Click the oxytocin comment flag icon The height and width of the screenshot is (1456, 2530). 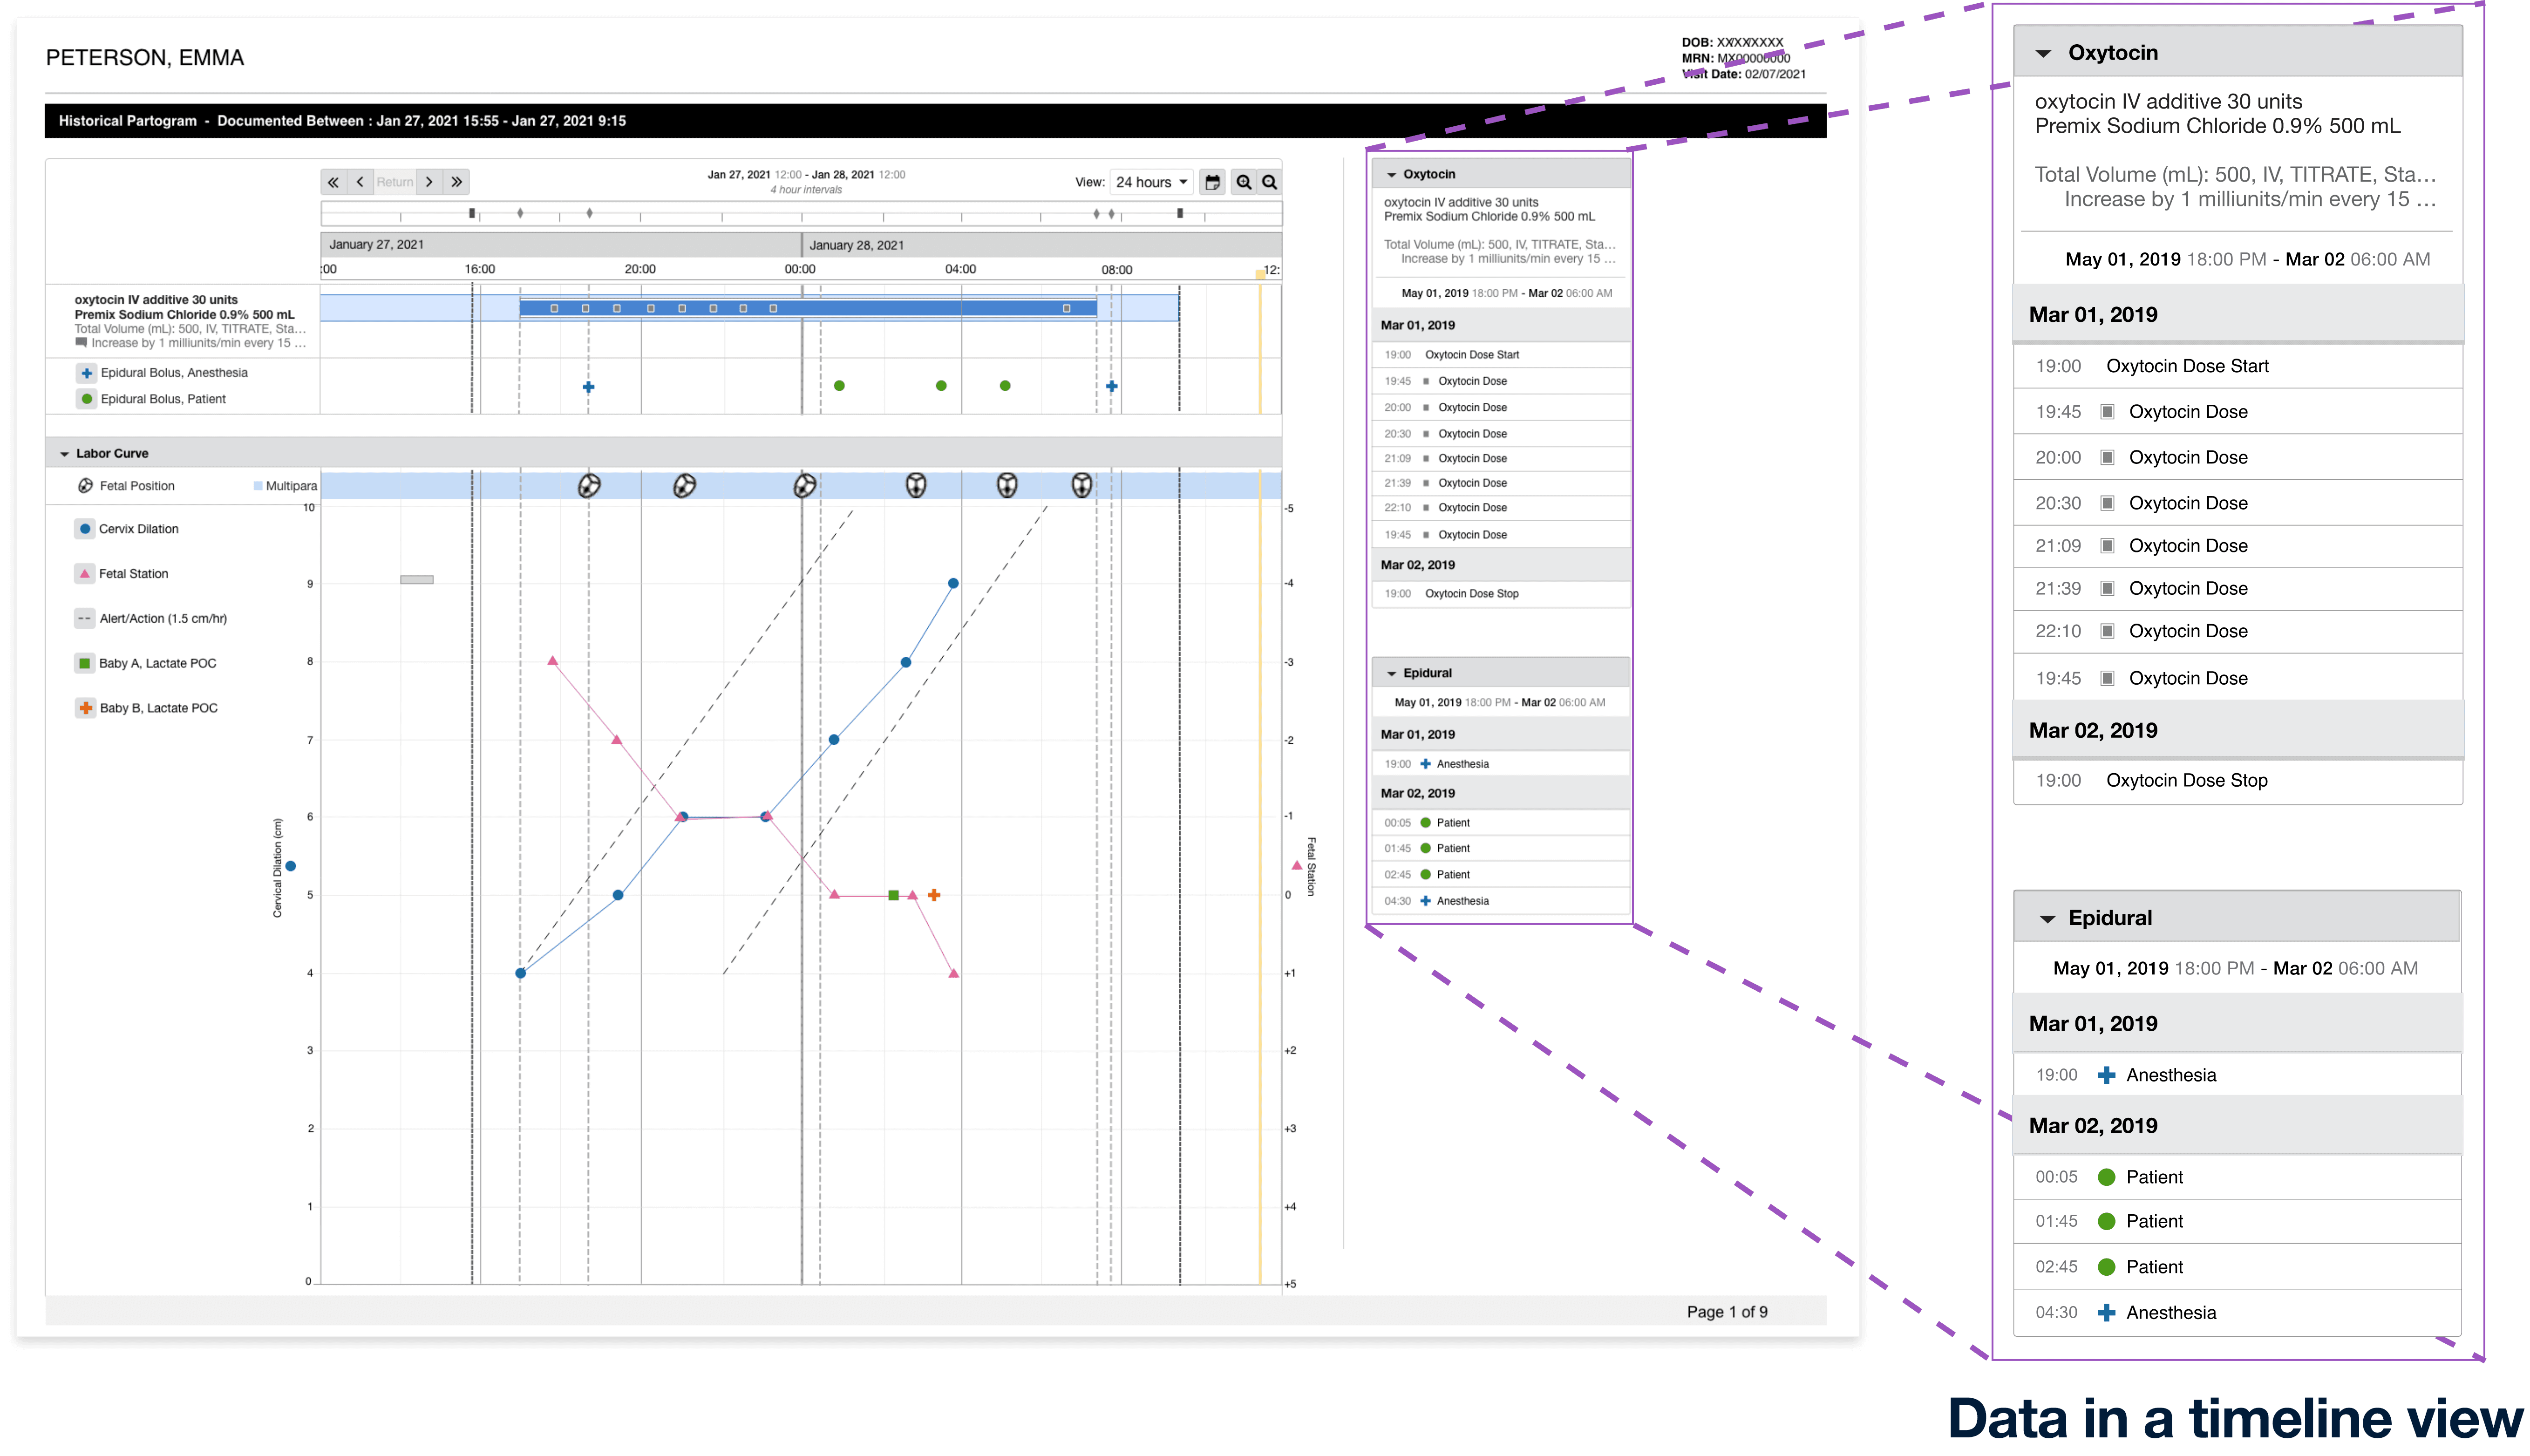coord(81,342)
